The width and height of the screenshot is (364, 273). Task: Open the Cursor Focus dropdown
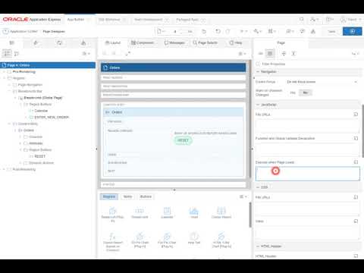tap(322, 82)
